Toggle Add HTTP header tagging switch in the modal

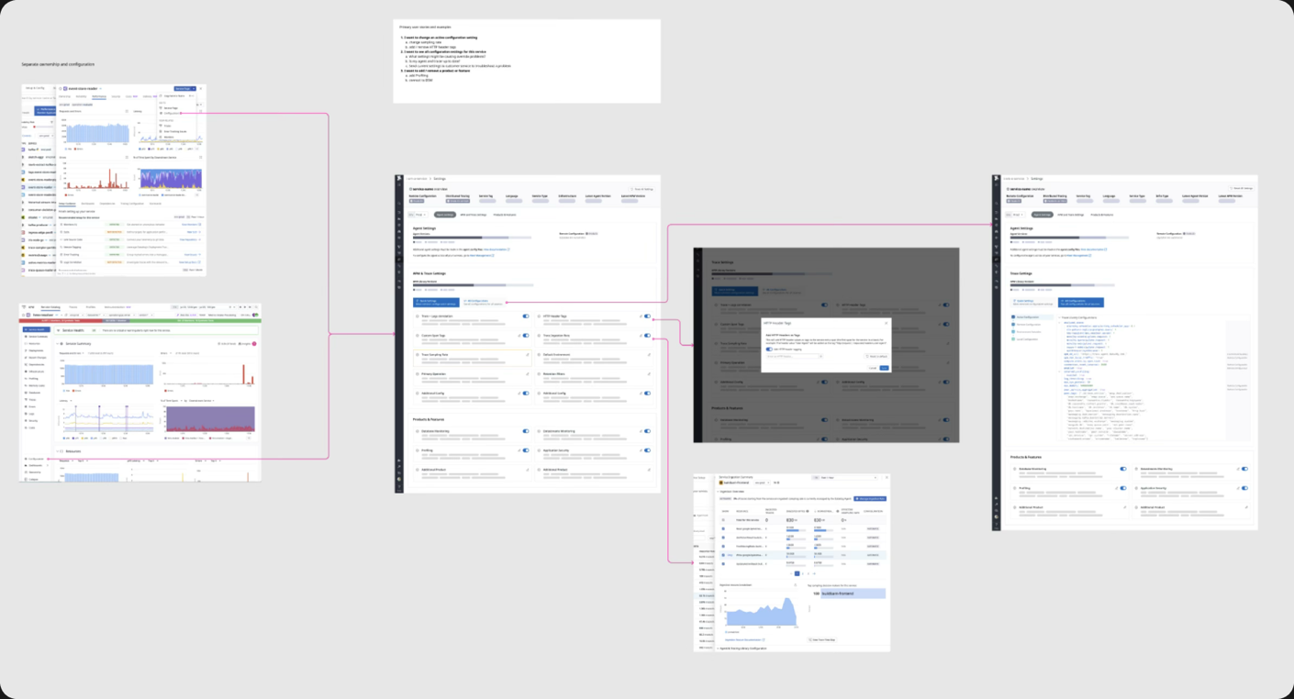[769, 349]
